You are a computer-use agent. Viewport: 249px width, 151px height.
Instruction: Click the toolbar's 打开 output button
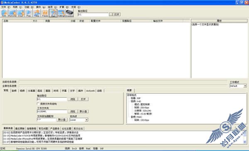(x=117, y=15)
